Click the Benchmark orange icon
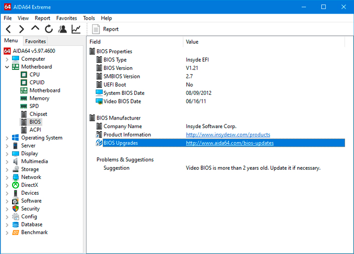Viewport: 354px width, 254px height. point(16,232)
